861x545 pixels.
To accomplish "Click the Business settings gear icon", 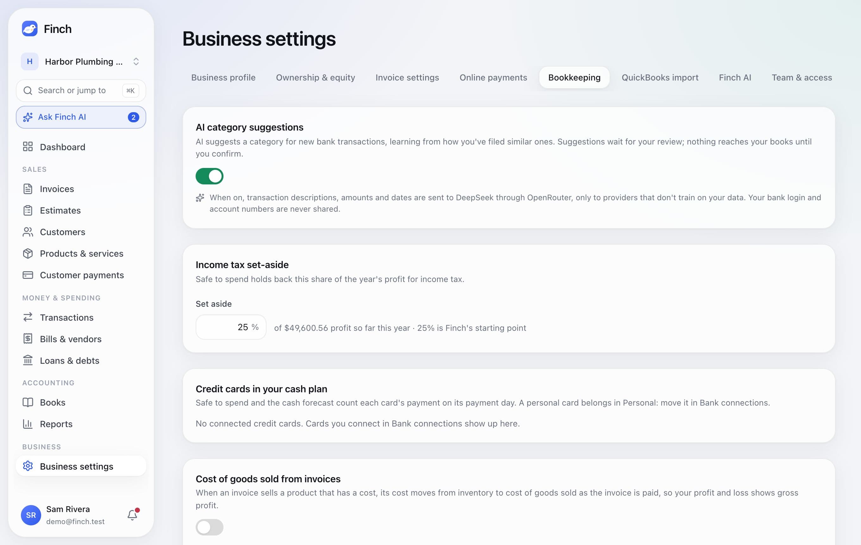I will (x=28, y=466).
